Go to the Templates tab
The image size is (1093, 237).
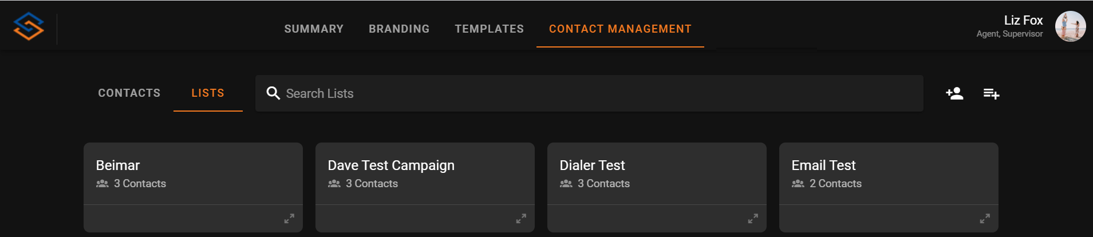(489, 29)
